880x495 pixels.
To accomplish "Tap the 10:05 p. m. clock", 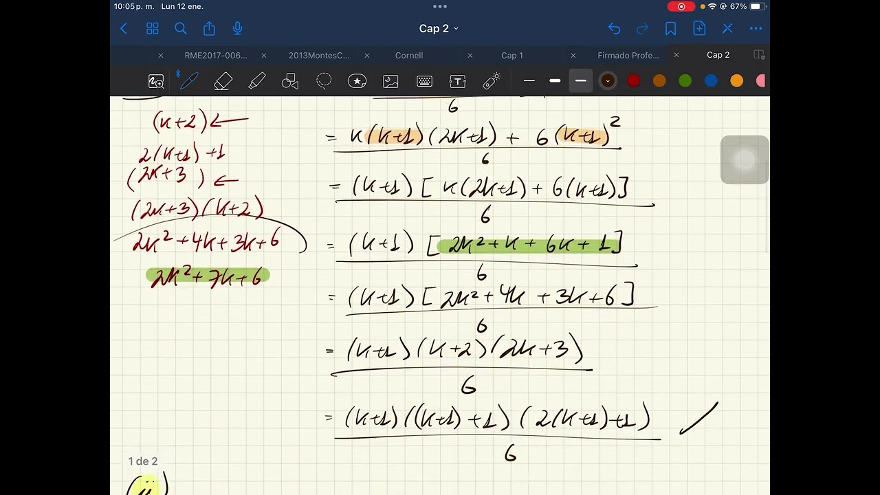I will pyautogui.click(x=134, y=6).
